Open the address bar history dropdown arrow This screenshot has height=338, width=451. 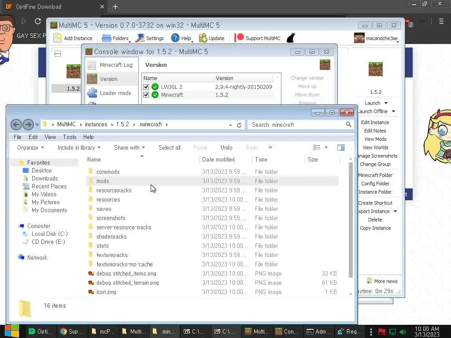[230, 125]
